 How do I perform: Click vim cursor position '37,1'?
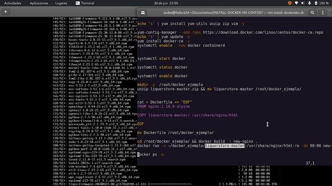tap(310, 163)
